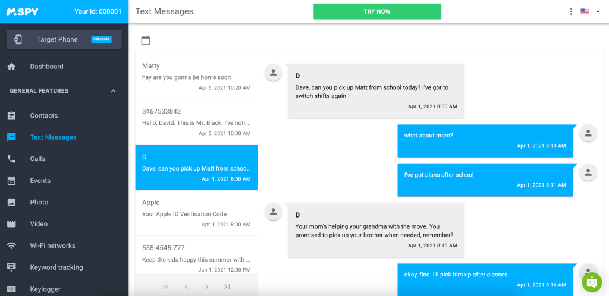Select the Apple ID verification message thread
The height and width of the screenshot is (296, 609).
(196, 213)
